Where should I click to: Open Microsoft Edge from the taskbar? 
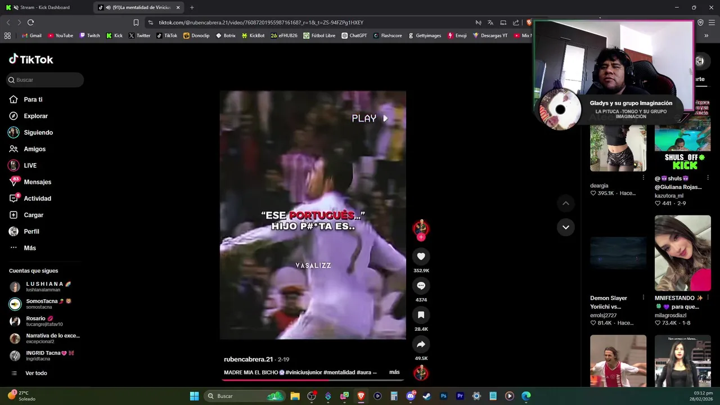[x=526, y=396]
